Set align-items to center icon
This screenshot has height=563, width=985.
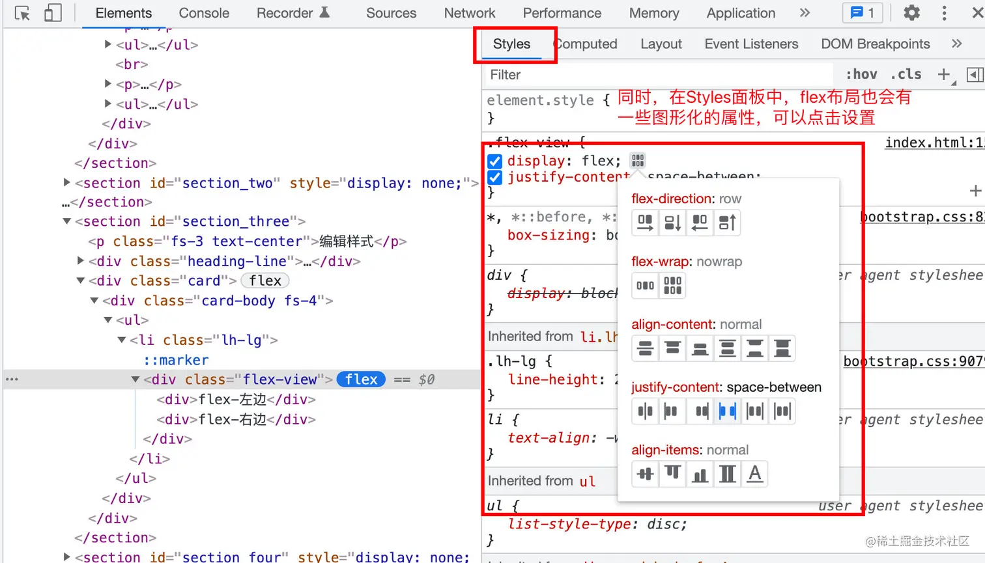pos(645,474)
